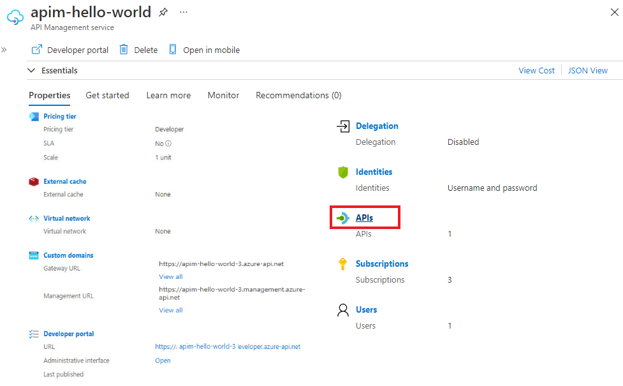
Task: Click Open in mobile
Action: 204,50
